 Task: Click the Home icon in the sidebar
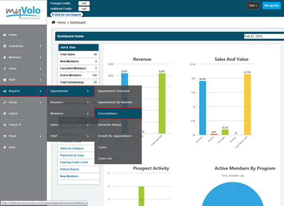coord(5,35)
